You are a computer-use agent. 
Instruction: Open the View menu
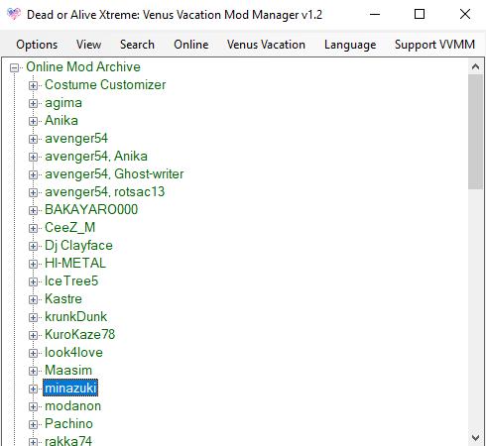pos(88,45)
